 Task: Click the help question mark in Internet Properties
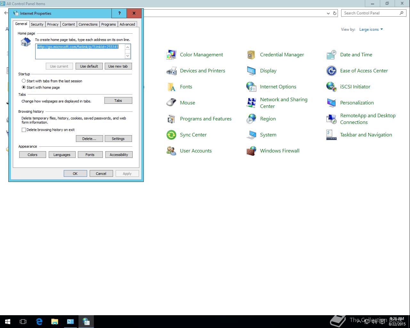tap(119, 13)
